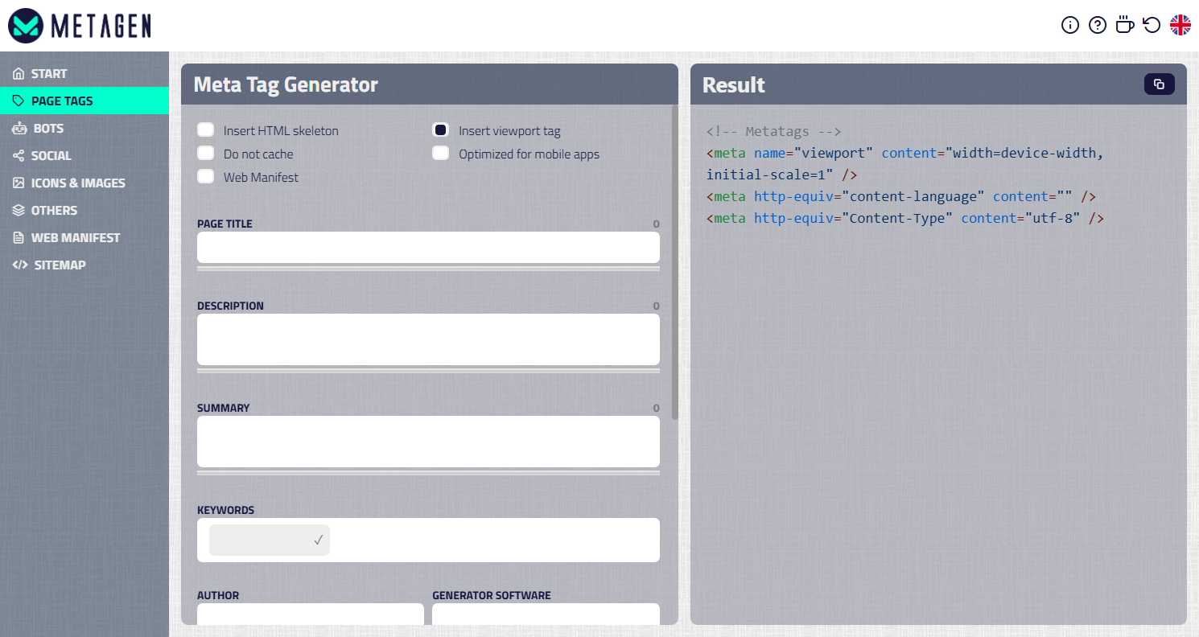1199x637 pixels.
Task: Open the Sitemap generator section
Action: point(58,265)
